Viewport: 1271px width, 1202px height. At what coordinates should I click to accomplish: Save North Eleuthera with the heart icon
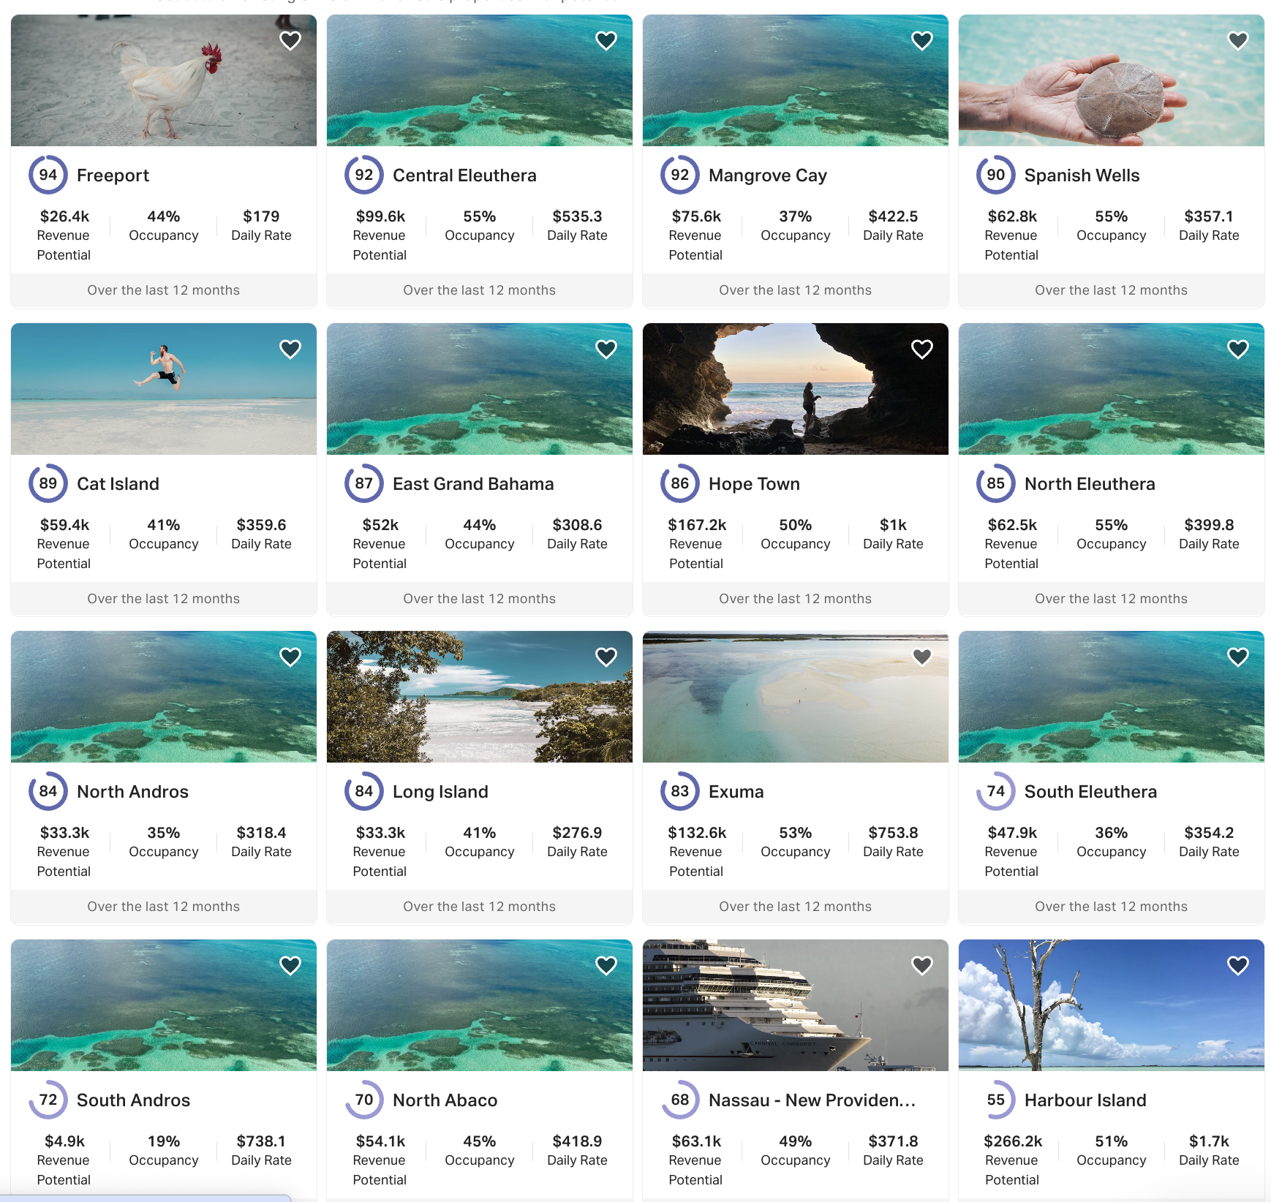[1238, 349]
